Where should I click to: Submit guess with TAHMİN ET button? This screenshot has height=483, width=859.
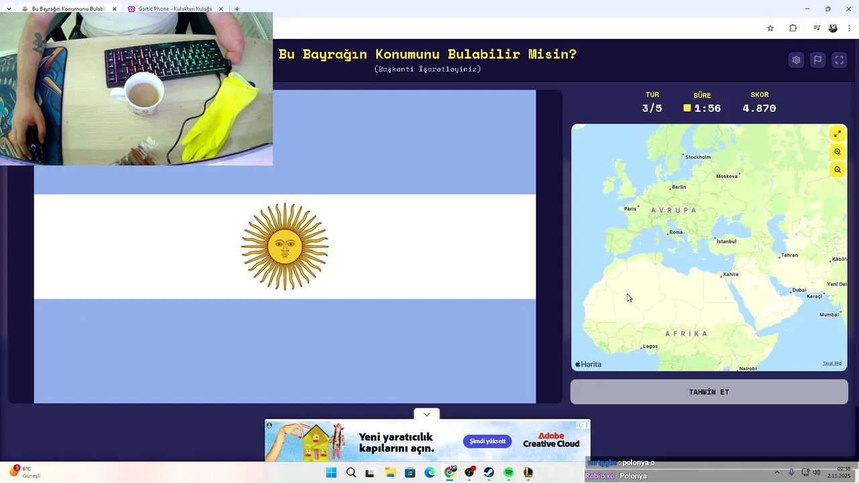click(709, 392)
